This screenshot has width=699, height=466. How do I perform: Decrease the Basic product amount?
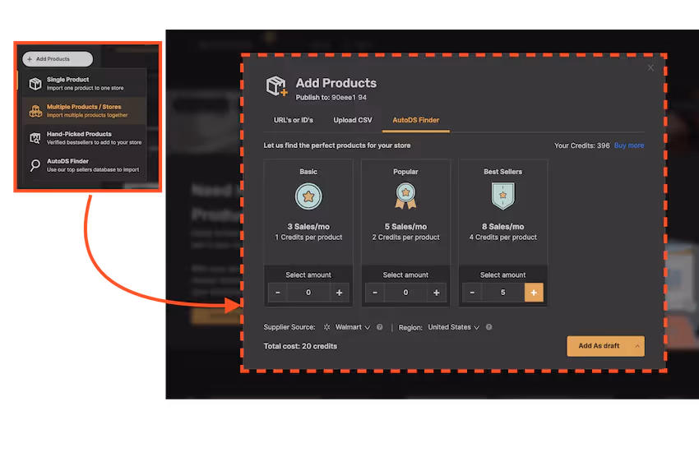[x=278, y=293]
